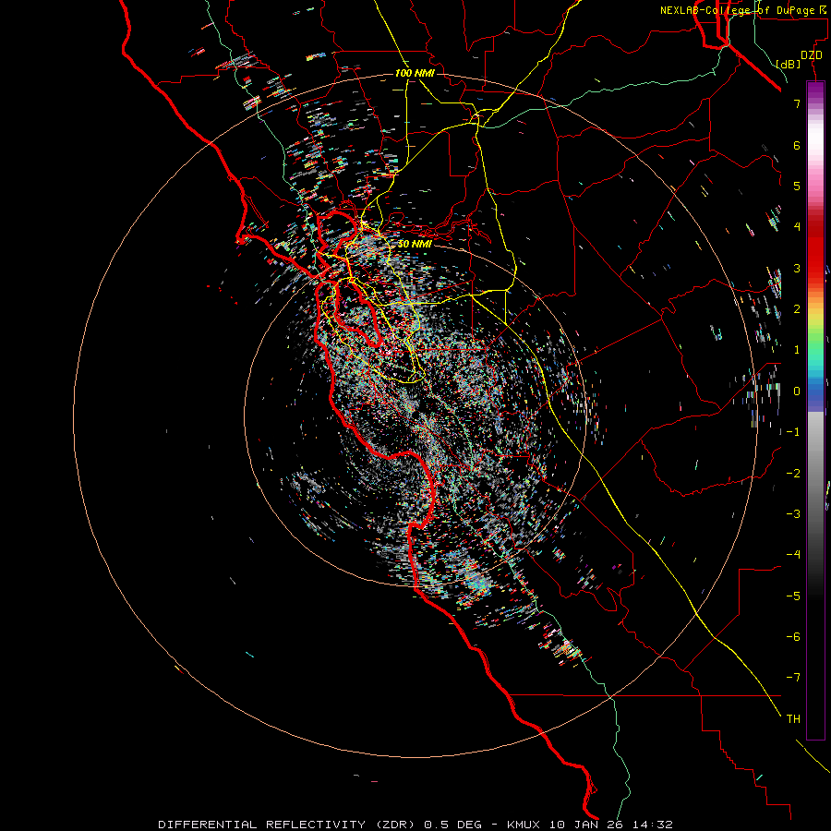The image size is (831, 831).
Task: Click the -3 value on the ZDR scale
Action: [793, 514]
